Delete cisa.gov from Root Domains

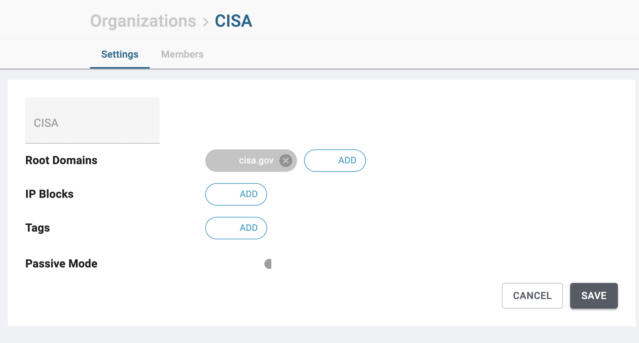(x=286, y=161)
